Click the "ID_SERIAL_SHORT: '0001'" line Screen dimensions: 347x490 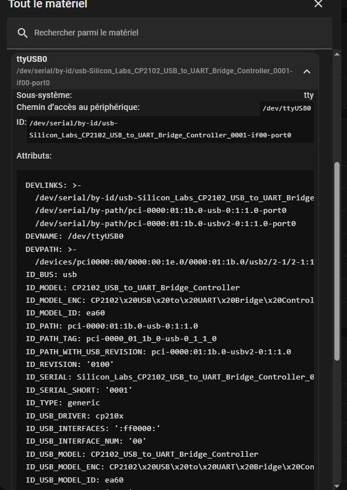point(79,390)
